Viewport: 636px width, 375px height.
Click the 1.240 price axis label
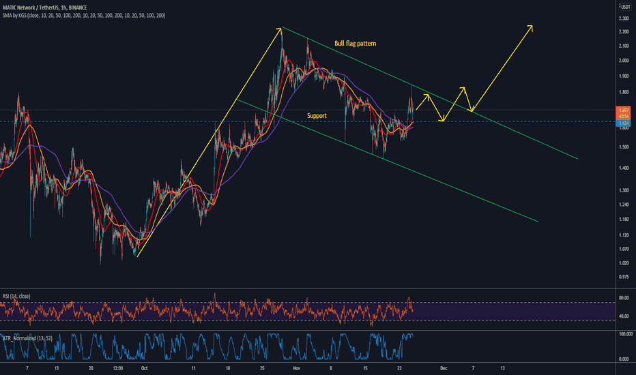pyautogui.click(x=624, y=205)
